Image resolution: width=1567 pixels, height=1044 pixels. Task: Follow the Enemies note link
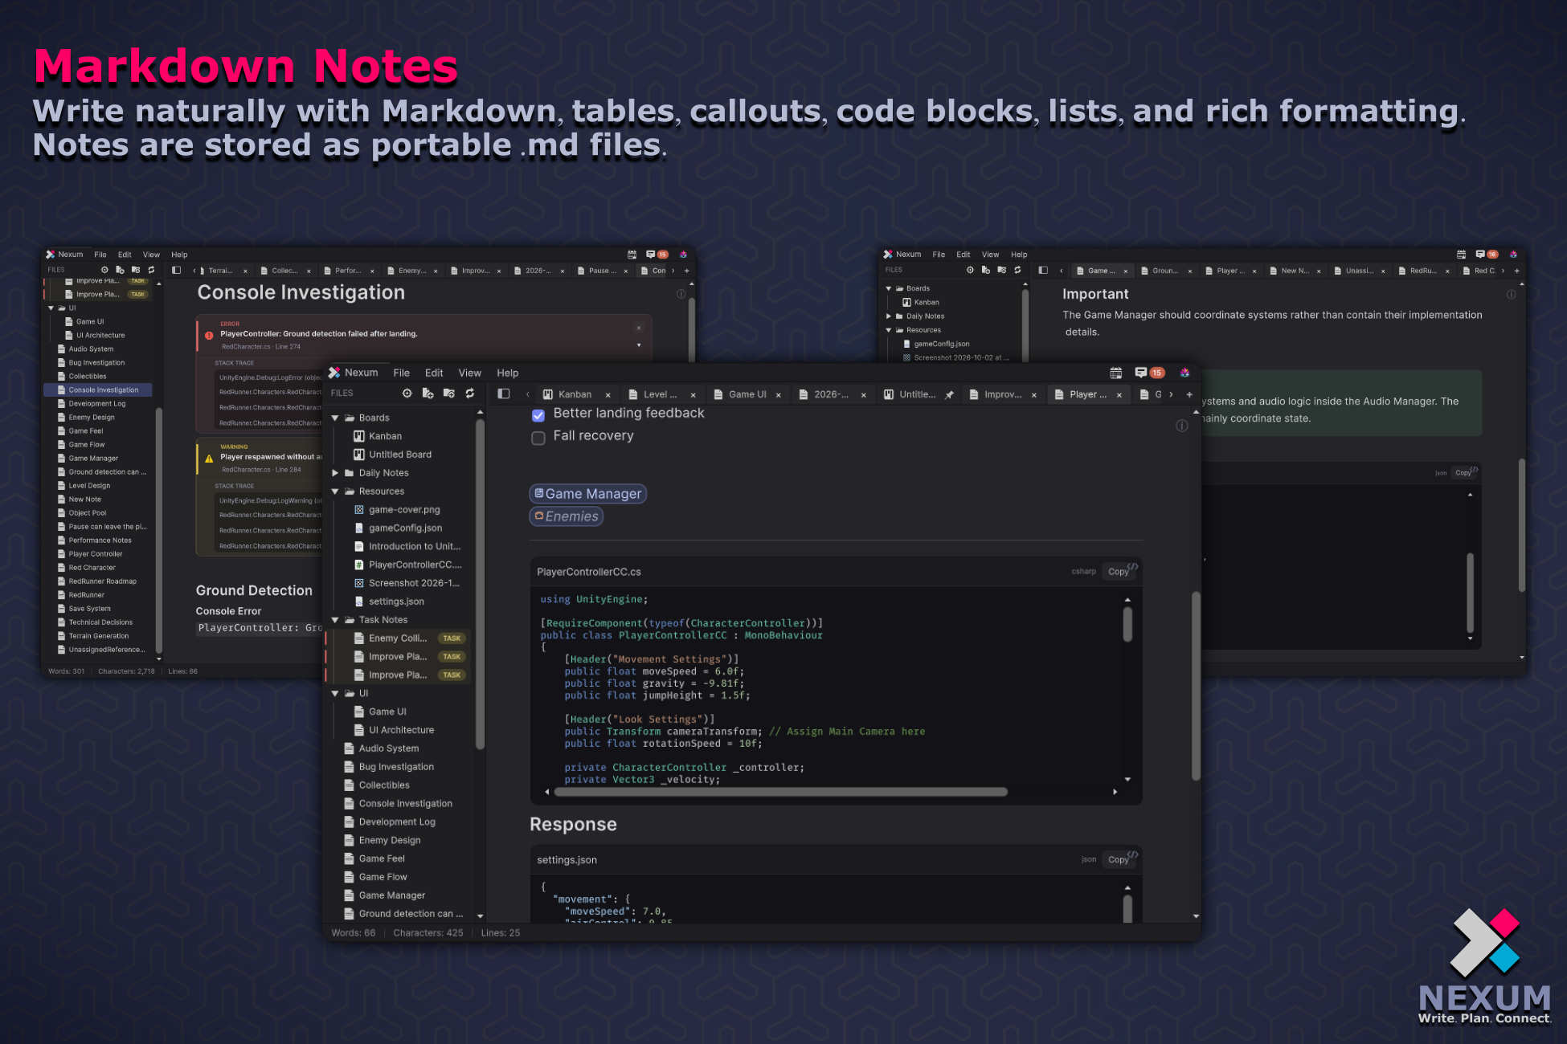[567, 516]
